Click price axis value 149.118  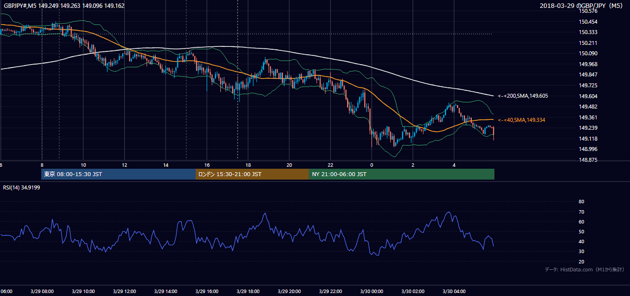[x=588, y=139]
